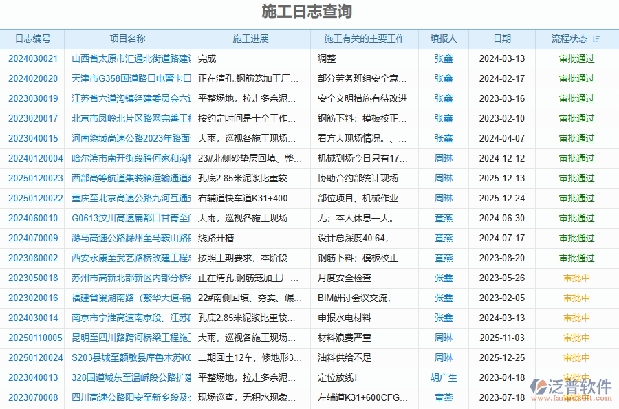Click 胡广生 in the 2023040013 row

tap(442, 377)
